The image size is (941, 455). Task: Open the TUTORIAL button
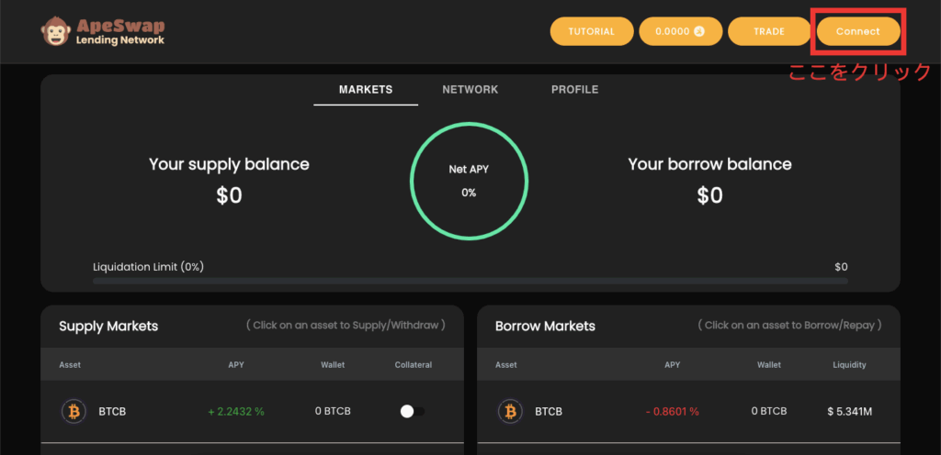[x=591, y=31]
